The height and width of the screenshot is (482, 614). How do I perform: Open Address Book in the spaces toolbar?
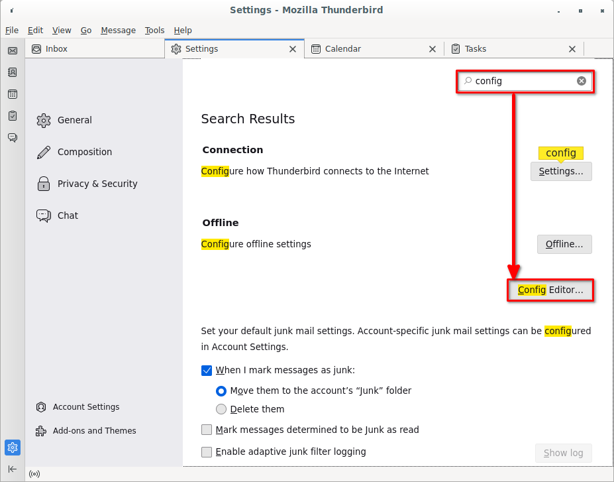12,72
